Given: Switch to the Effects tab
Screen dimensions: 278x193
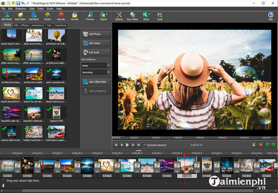Looking at the screenshot, I should [25, 25].
